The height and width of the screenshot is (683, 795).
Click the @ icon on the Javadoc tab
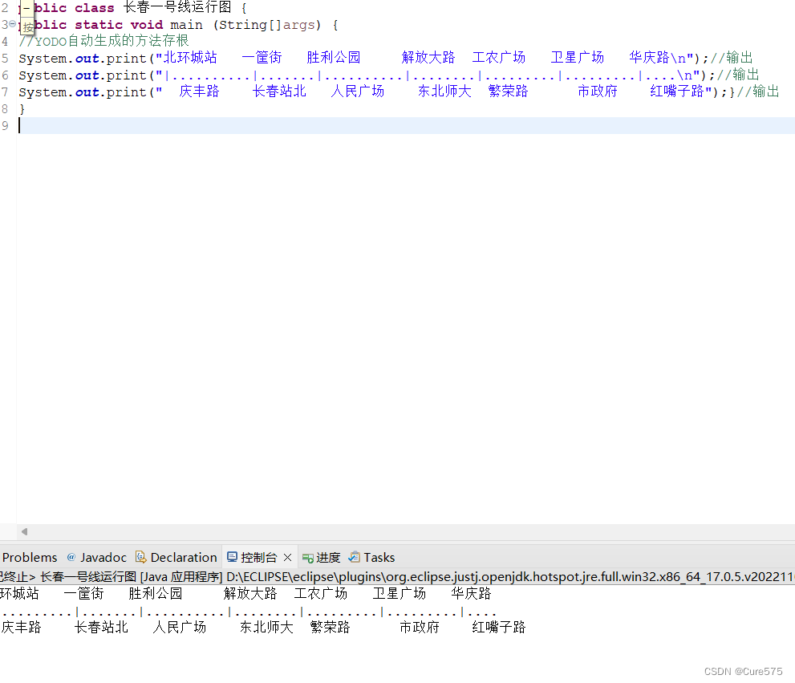(x=72, y=557)
